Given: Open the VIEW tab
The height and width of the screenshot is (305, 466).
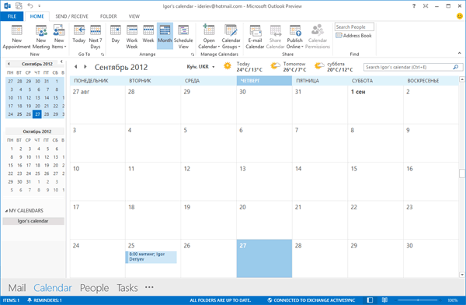Looking at the screenshot, I should click(x=134, y=16).
